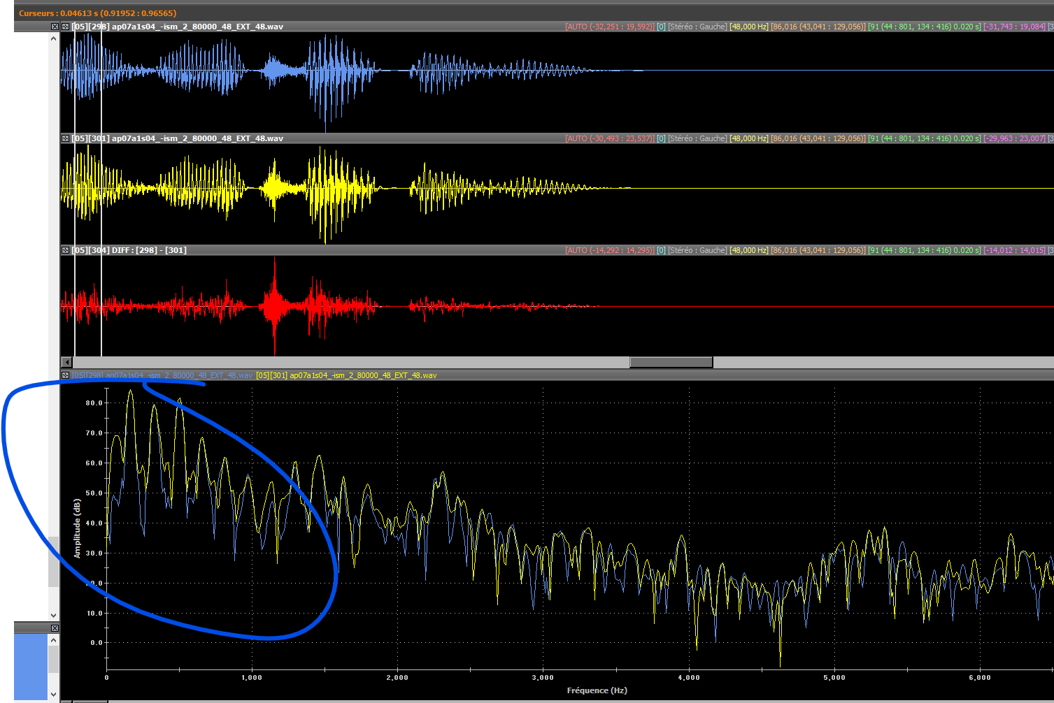Select the blue [298] file legend in spectrum header
This screenshot has width=1054, height=703.
[162, 375]
